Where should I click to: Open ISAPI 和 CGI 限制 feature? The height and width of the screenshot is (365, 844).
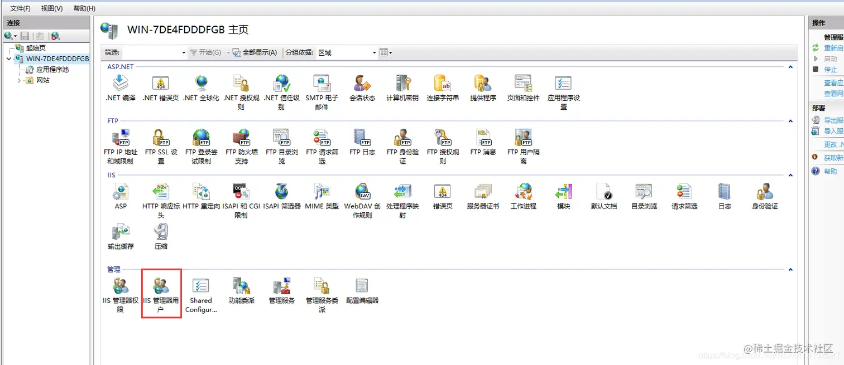pyautogui.click(x=241, y=201)
